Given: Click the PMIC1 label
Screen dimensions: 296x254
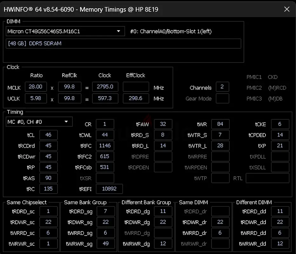Looking at the screenshot, I should point(254,77).
